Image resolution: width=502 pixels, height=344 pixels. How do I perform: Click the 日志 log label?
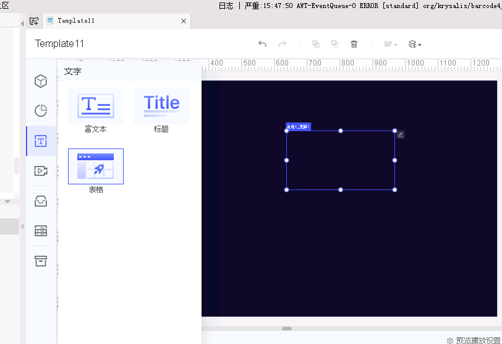click(226, 6)
